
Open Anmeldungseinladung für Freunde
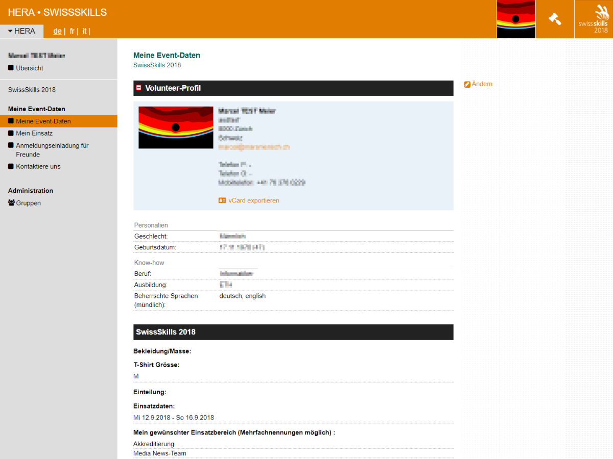tap(52, 150)
